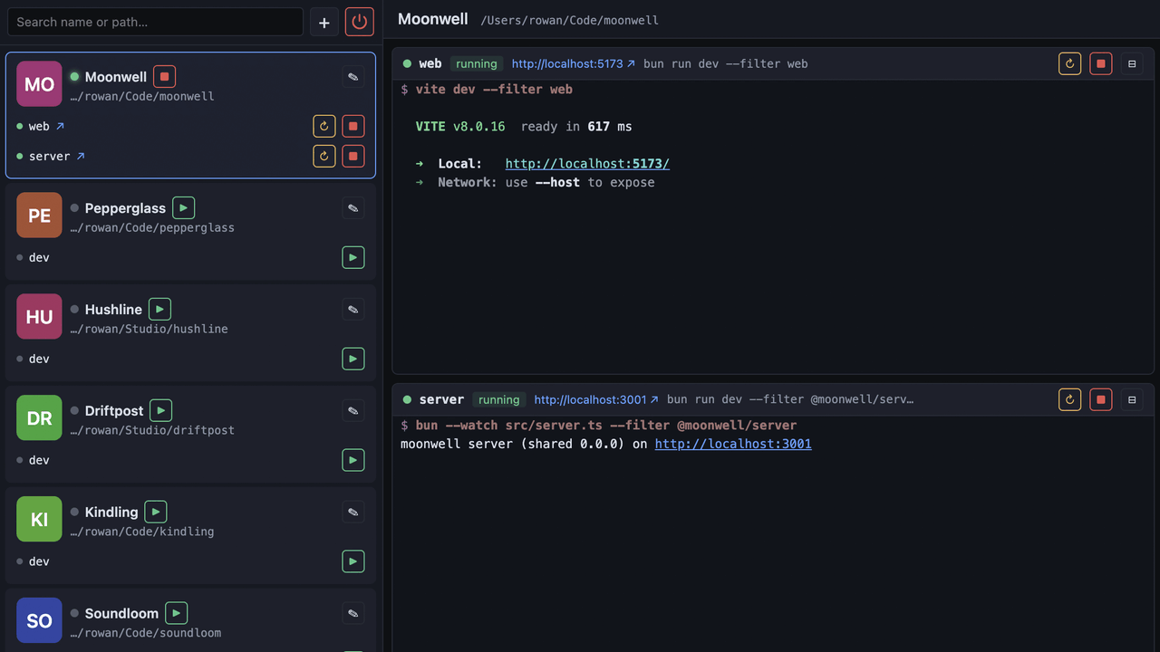Viewport: 1160px width, 652px height.
Task: Click the Pepperglass project name
Action: click(125, 208)
